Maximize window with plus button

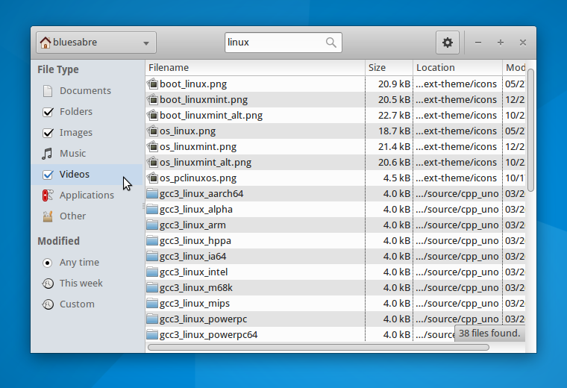[501, 43]
